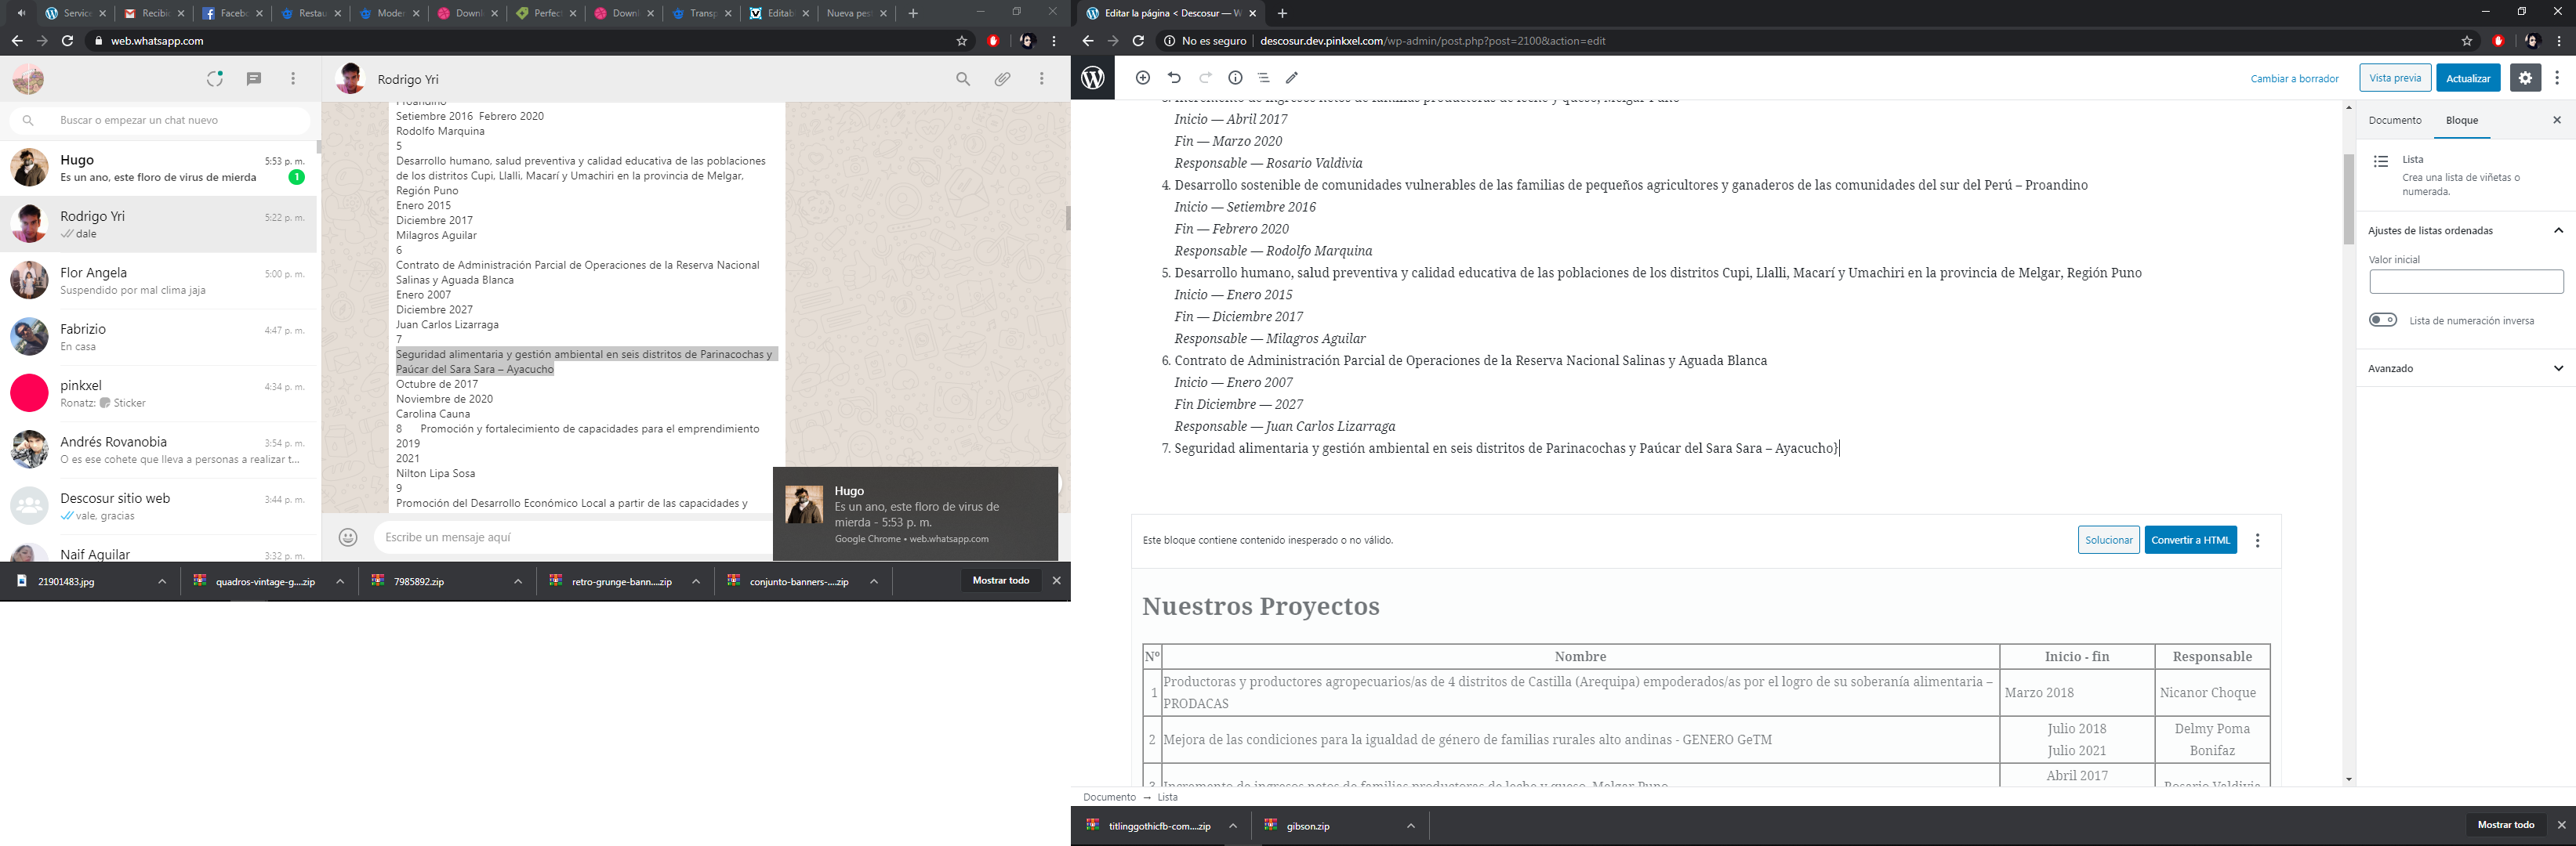The image size is (2576, 846).
Task: Open Descosur sitio web chat
Action: click(x=158, y=506)
